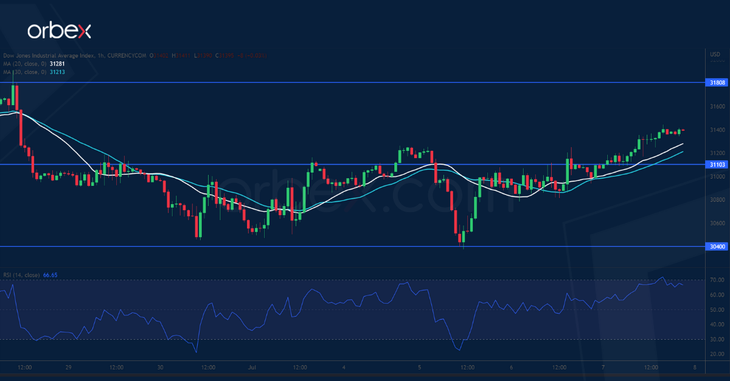This screenshot has width=730, height=381.
Task: Select the MA (30, close, 0) indicator legend
Action: (x=24, y=72)
